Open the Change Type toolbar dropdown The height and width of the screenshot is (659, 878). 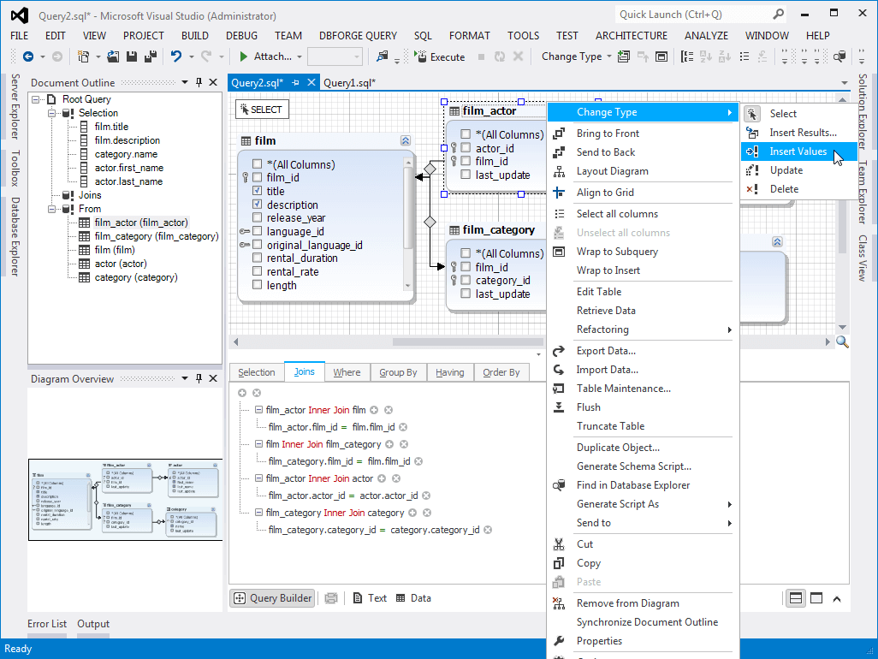click(x=609, y=56)
